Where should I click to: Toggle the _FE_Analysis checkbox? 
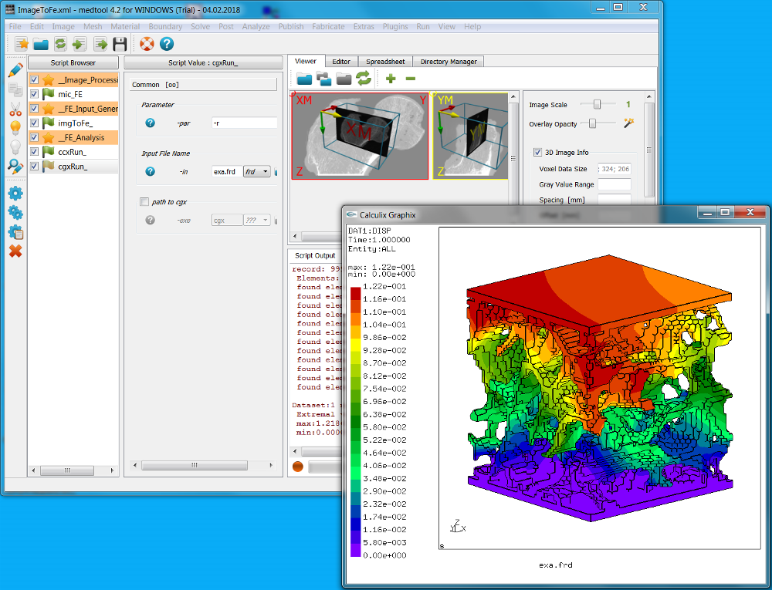click(x=34, y=137)
